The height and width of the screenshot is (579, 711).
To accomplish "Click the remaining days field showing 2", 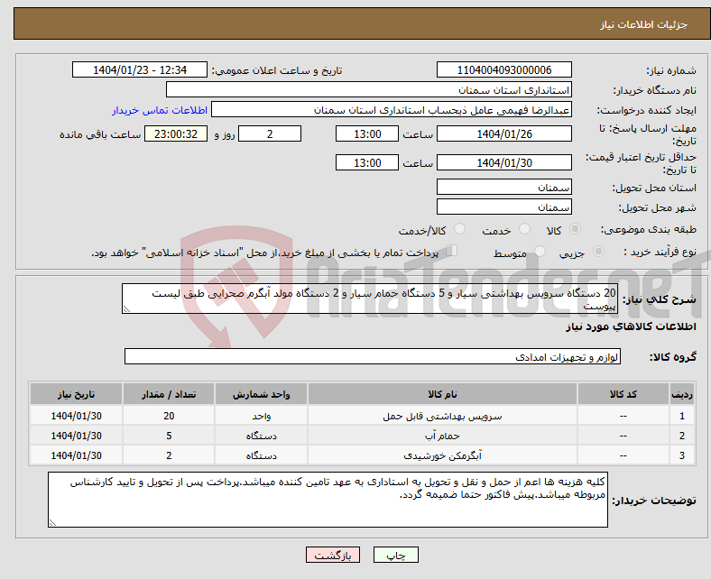I will (x=270, y=133).
